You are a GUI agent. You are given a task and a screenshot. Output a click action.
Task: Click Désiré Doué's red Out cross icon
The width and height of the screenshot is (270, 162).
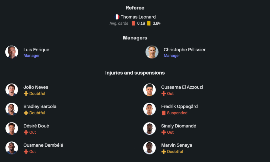[26, 132]
